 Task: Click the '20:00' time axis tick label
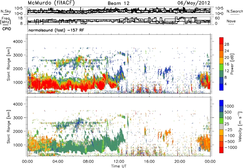pyautogui.click(x=180, y=162)
